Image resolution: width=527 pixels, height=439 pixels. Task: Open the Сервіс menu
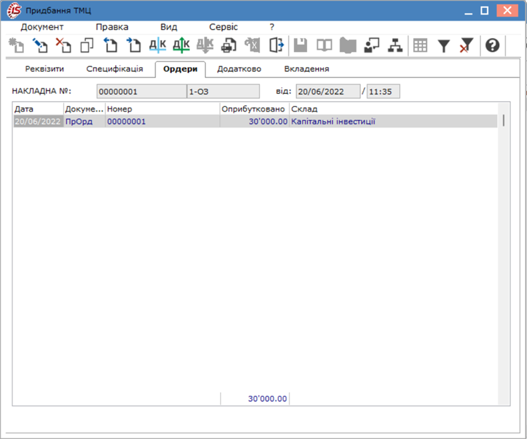(x=223, y=27)
